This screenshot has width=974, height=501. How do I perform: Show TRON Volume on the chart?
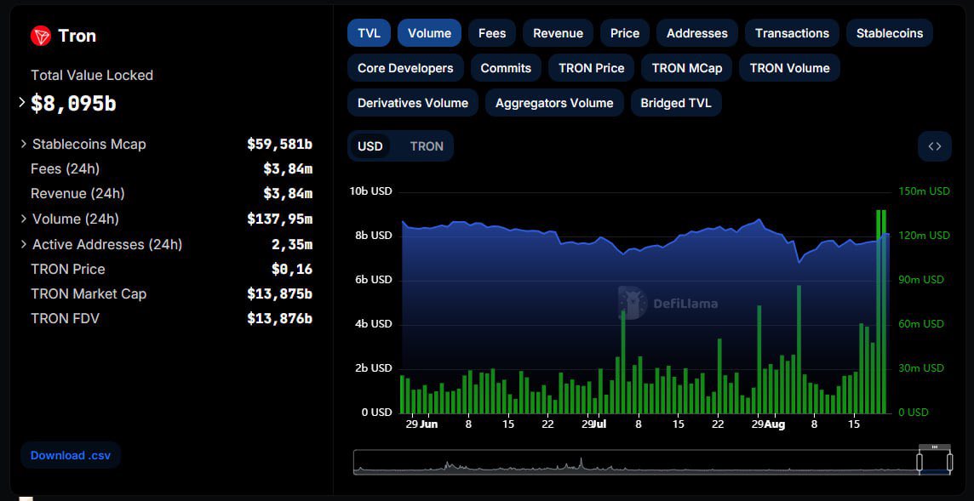point(789,68)
